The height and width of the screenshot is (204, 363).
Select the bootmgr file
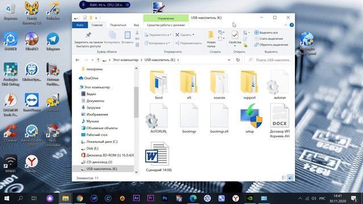pos(189,118)
